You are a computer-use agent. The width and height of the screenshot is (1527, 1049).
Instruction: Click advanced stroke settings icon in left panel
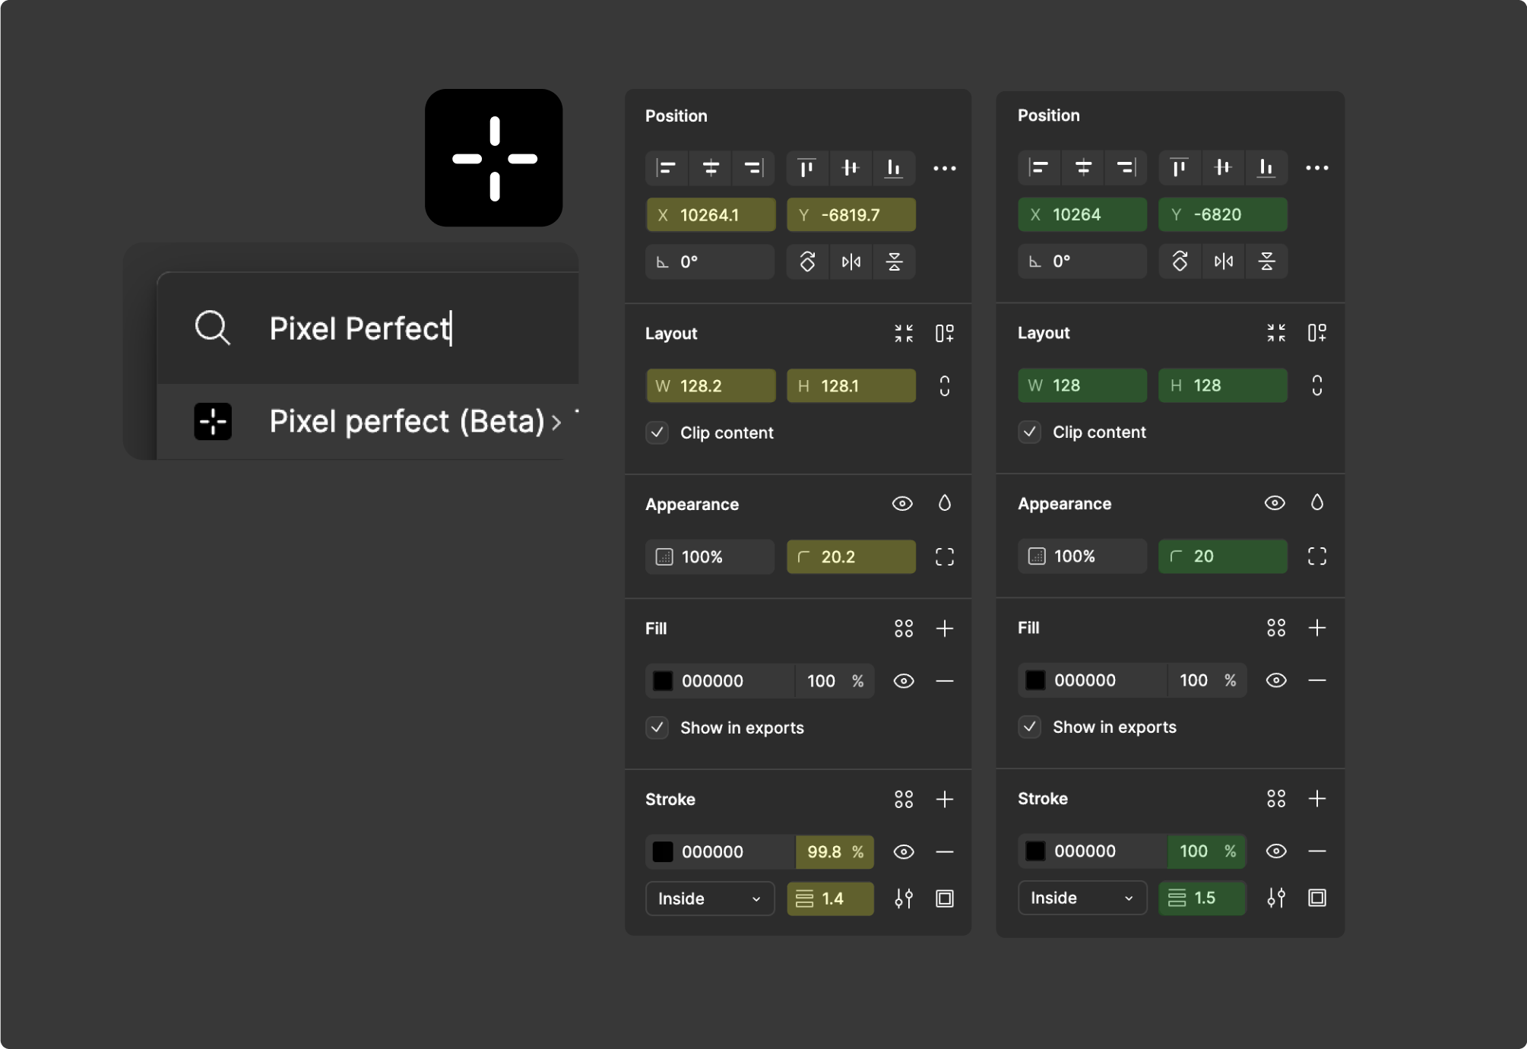point(903,898)
